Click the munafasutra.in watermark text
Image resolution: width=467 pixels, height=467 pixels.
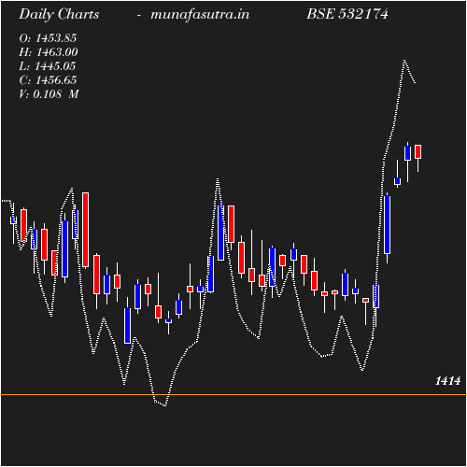coord(200,15)
